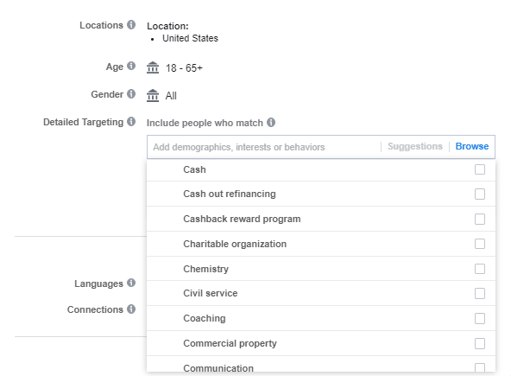Check the Cash checkbox
The height and width of the screenshot is (376, 511).
480,169
